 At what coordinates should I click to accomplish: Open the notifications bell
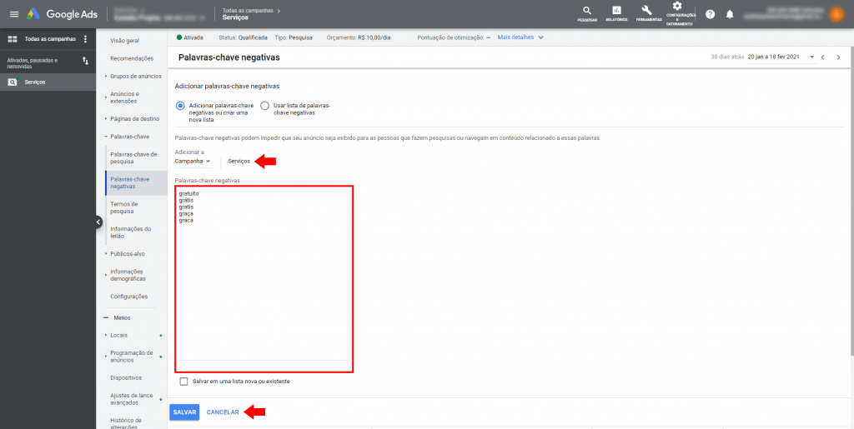point(730,14)
